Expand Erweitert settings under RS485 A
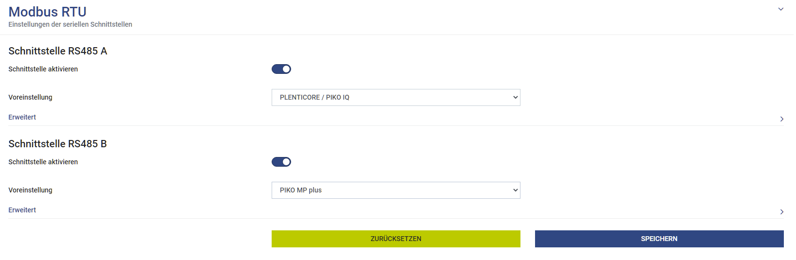Image resolution: width=796 pixels, height=260 pixels. [x=22, y=117]
